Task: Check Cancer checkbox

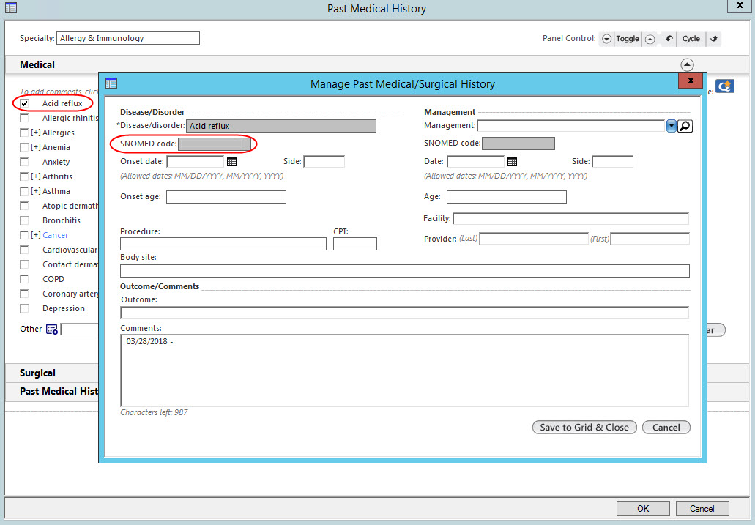Action: pos(24,235)
